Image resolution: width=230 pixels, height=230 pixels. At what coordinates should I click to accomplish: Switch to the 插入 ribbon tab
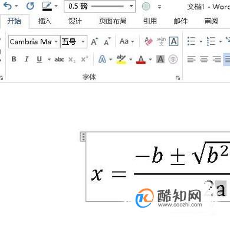(x=45, y=21)
